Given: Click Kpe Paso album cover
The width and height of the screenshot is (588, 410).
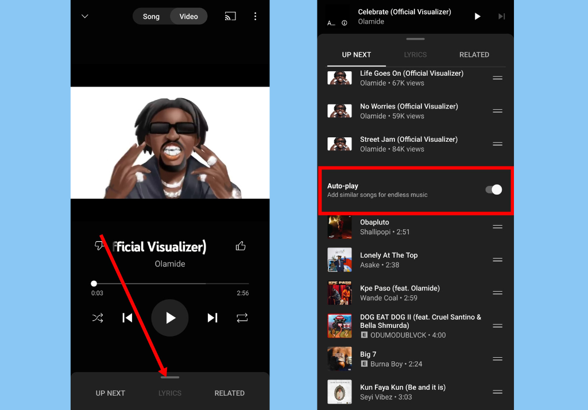Looking at the screenshot, I should (339, 293).
